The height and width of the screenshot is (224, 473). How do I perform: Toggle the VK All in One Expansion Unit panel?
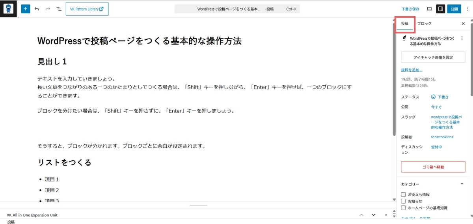[x=386, y=215]
